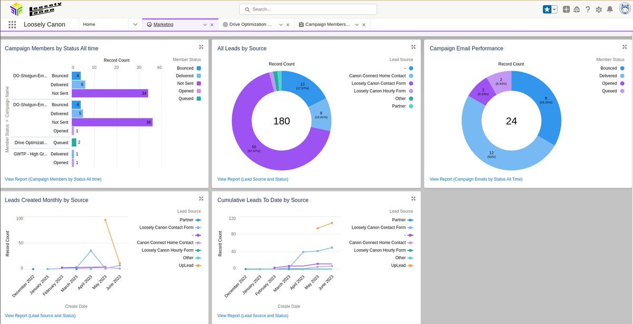Open Campaign Members tab actions chevron
This screenshot has height=324, width=633.
coord(357,24)
